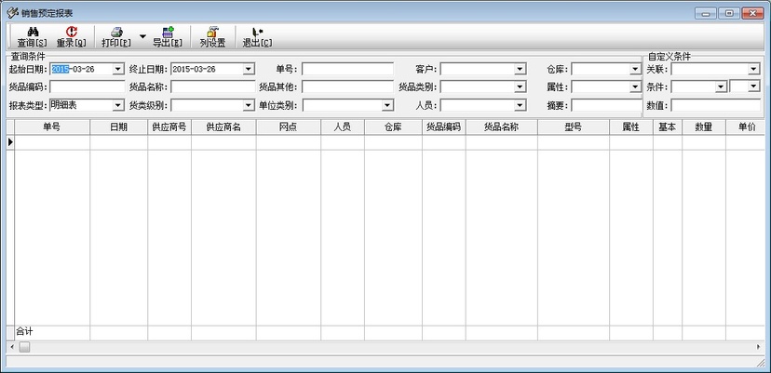Viewport: 771px width, 373px height.
Task: Click the 数量 quantity column header
Action: [703, 127]
